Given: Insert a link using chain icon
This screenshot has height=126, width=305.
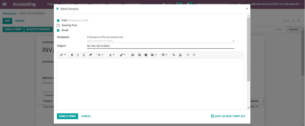Looking at the screenshot, I should coord(174,55).
